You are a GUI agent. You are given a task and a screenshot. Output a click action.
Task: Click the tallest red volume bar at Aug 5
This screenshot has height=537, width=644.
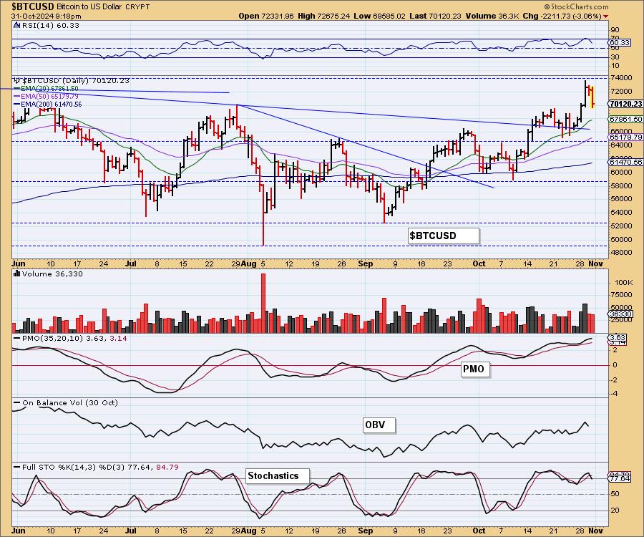pos(263,303)
